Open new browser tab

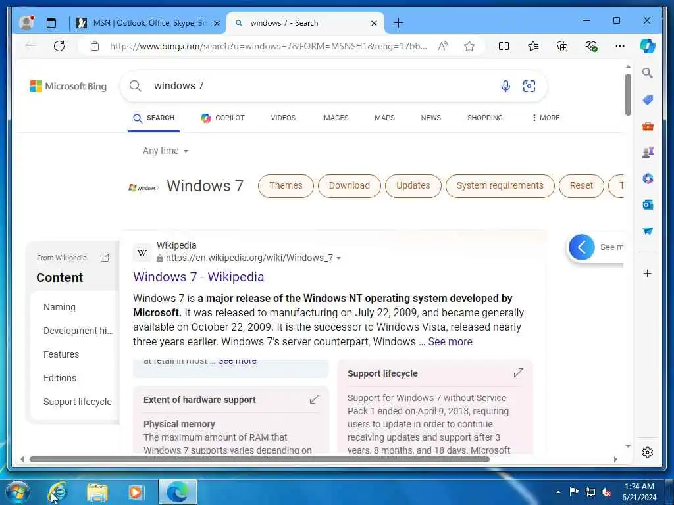pyautogui.click(x=398, y=23)
